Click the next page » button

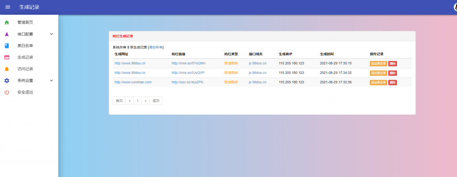click(145, 101)
